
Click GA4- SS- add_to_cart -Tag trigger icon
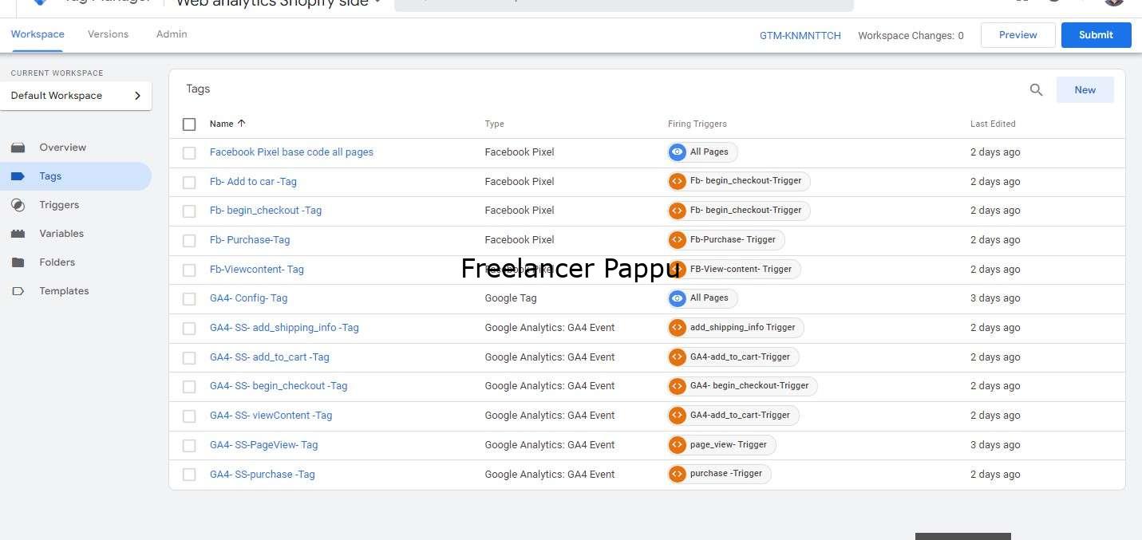[678, 357]
